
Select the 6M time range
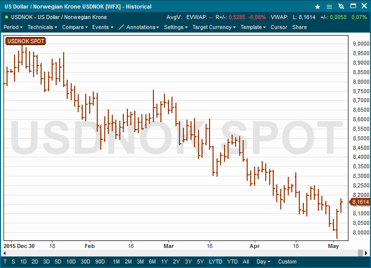152,261
